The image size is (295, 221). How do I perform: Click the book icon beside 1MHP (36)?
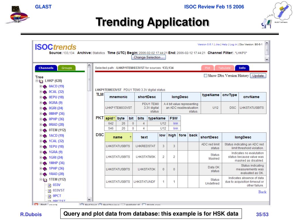45,163
